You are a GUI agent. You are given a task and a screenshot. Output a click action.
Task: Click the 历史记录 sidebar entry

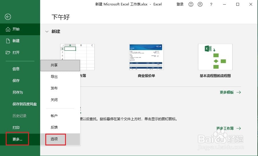point(20,116)
